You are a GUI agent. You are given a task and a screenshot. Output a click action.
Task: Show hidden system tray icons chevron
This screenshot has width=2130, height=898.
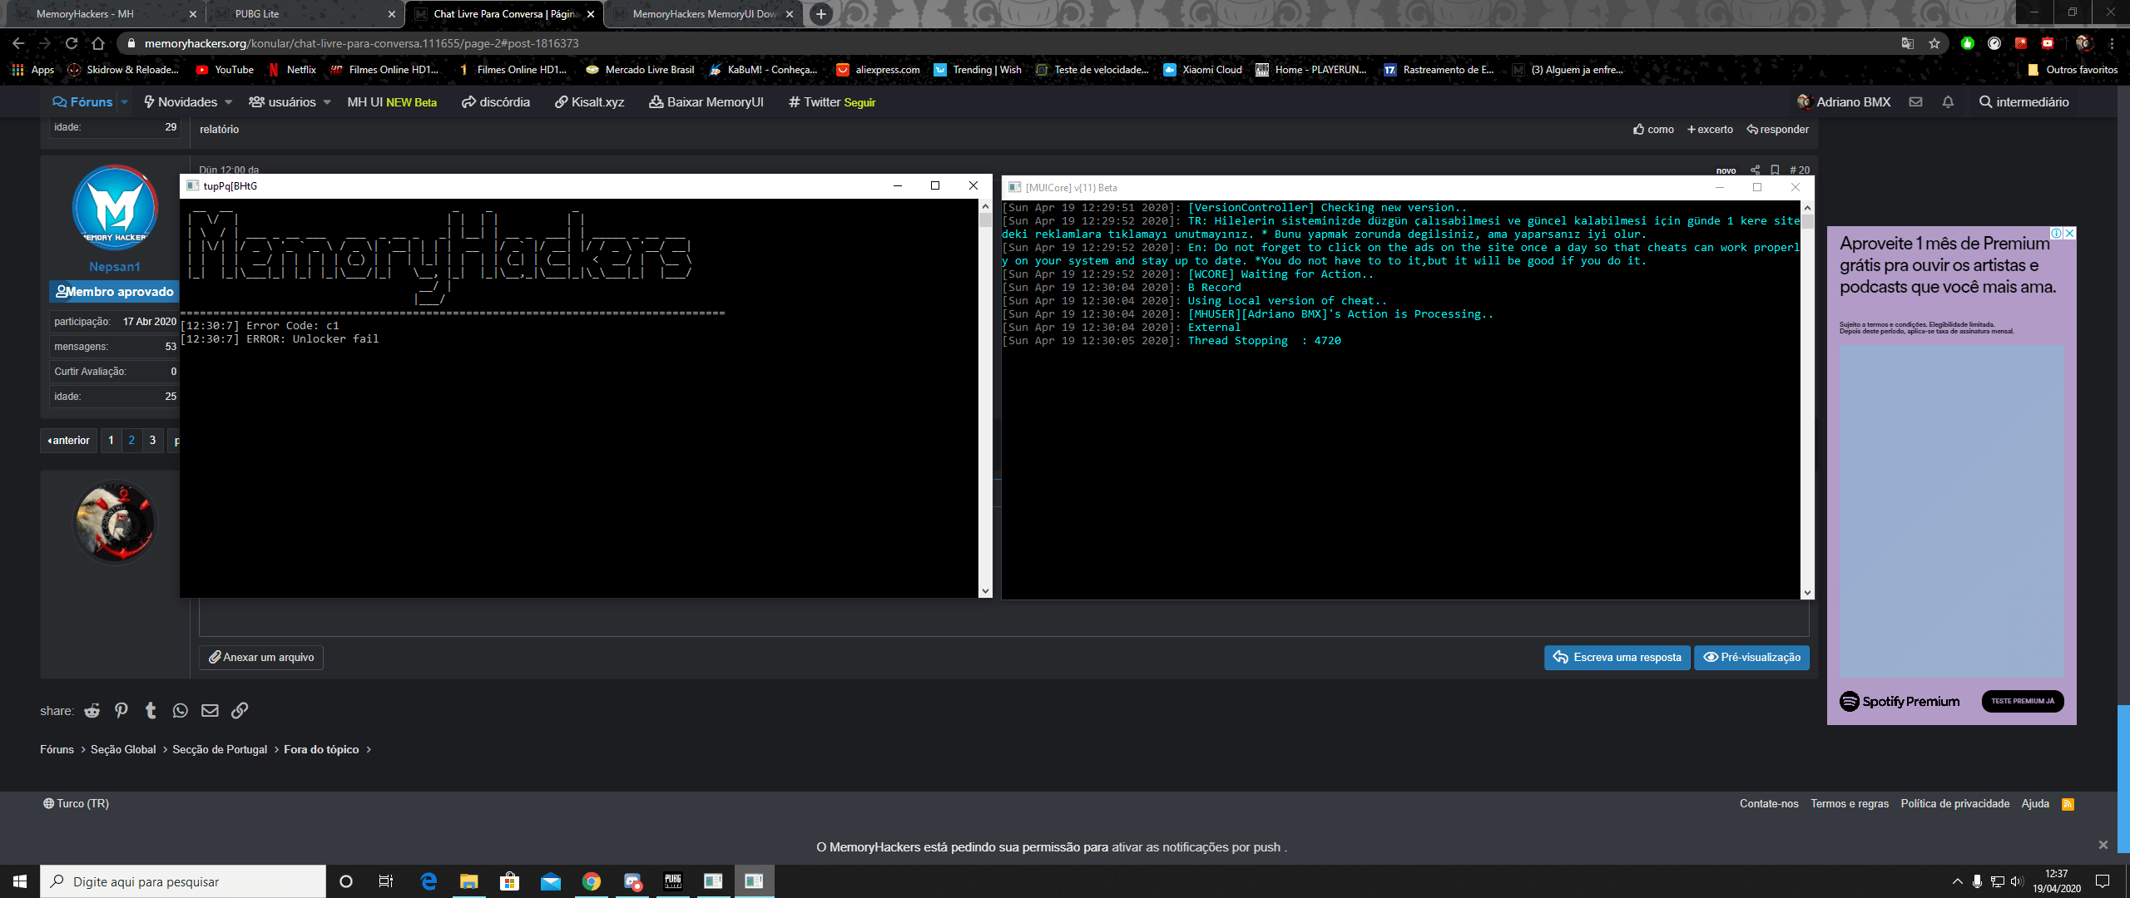coord(1957,881)
